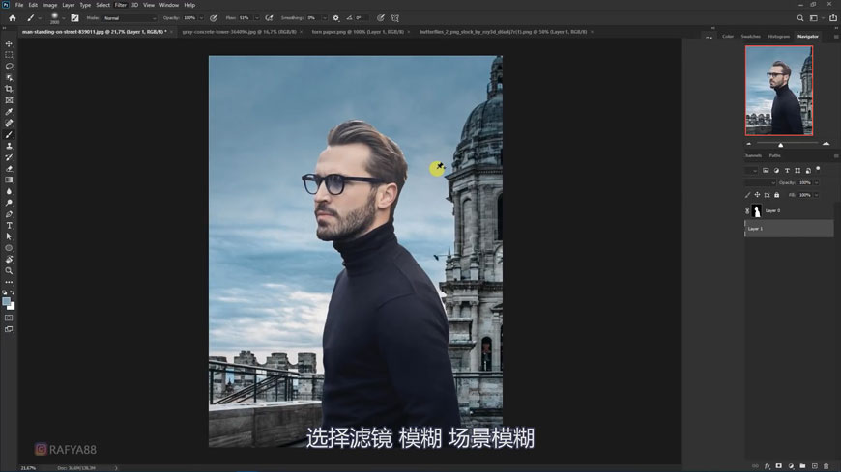The image size is (841, 472).
Task: Switch to gray-concrete-tower document tab
Action: pyautogui.click(x=239, y=32)
